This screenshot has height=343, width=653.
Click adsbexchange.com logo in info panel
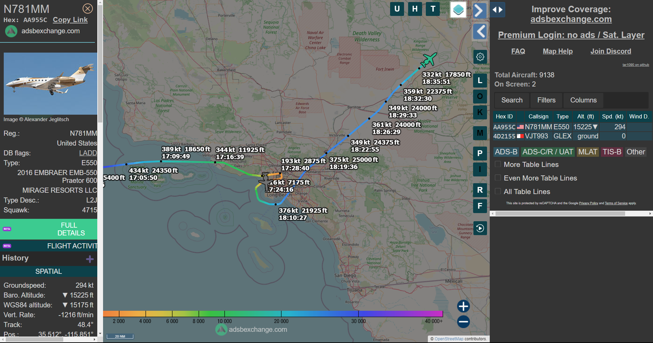point(43,31)
